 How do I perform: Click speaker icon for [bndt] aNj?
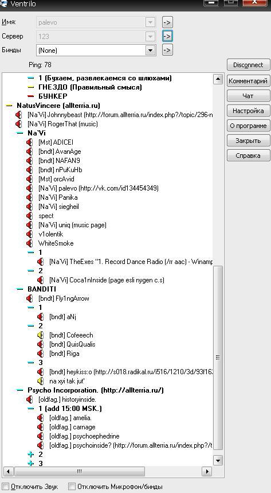[x=40, y=317]
